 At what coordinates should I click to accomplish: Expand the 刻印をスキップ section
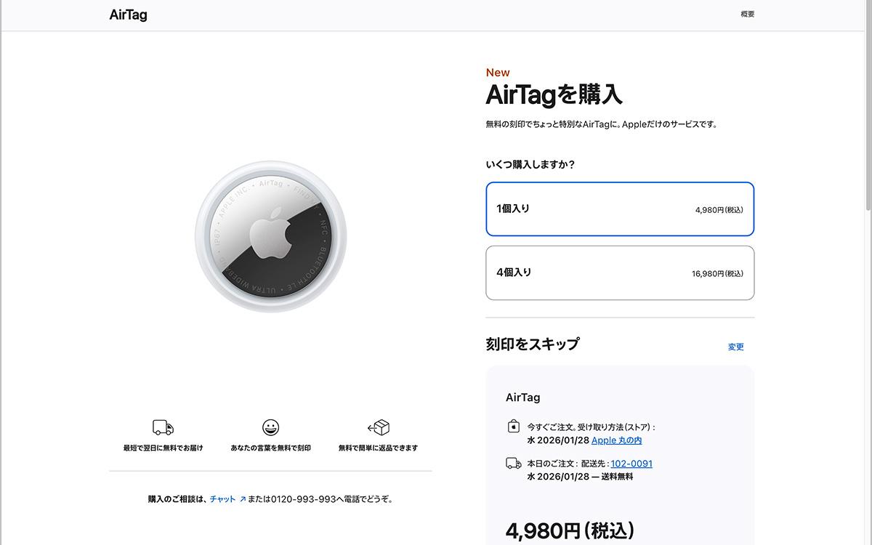click(x=532, y=344)
